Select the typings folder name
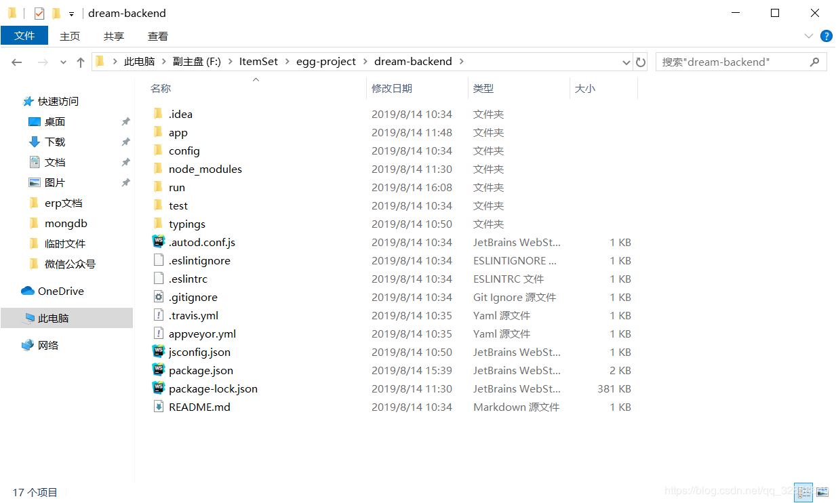Image resolution: width=836 pixels, height=503 pixels. [x=187, y=224]
